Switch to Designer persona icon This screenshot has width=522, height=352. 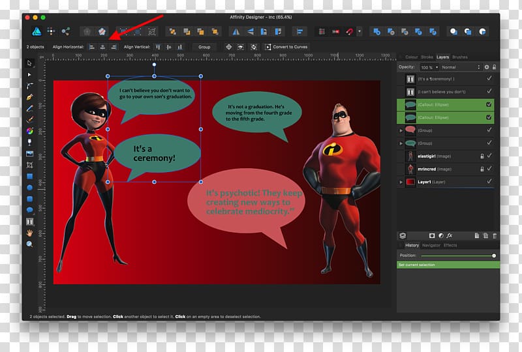pyautogui.click(x=37, y=31)
